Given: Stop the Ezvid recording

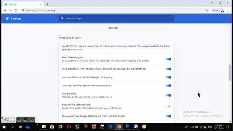Looking at the screenshot, I should 25,120.
